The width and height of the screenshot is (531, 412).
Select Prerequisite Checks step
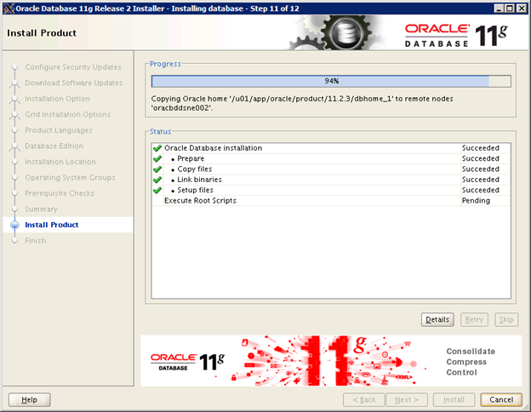coord(60,193)
